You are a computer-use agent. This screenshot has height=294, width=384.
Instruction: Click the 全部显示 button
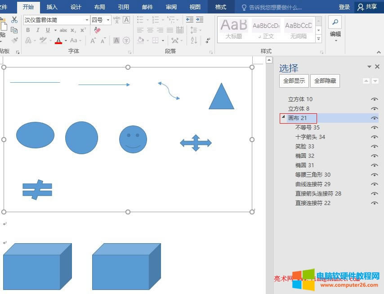click(294, 81)
